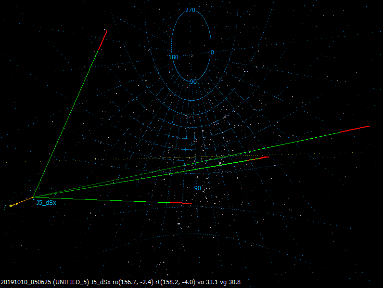Click the 90 label below the ellipse
Screen dimensions: 383x288
pyautogui.click(x=193, y=82)
